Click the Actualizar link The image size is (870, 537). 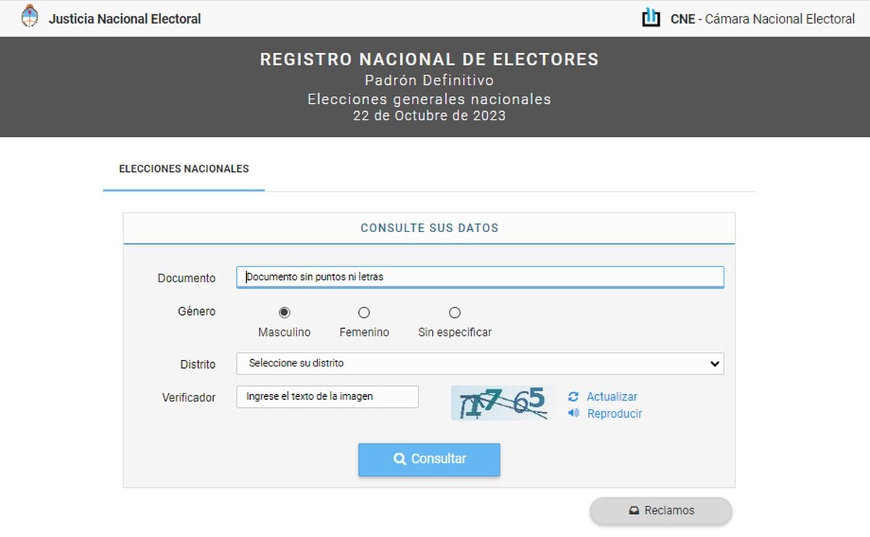click(613, 396)
